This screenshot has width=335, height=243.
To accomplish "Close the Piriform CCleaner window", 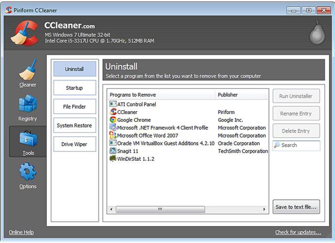I will [324, 10].
